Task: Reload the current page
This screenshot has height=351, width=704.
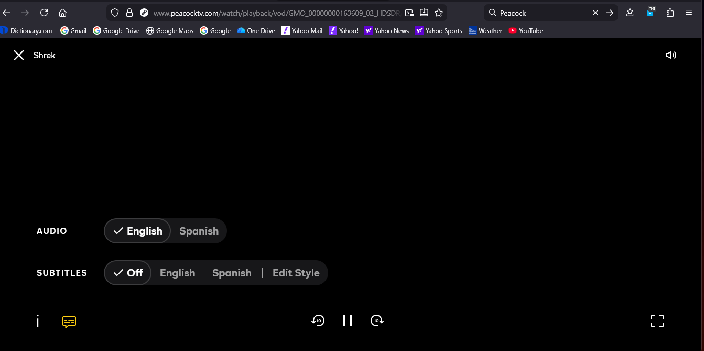Action: point(44,13)
